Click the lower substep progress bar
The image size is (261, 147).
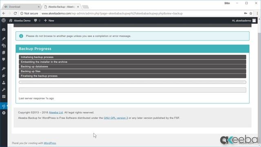133,90
